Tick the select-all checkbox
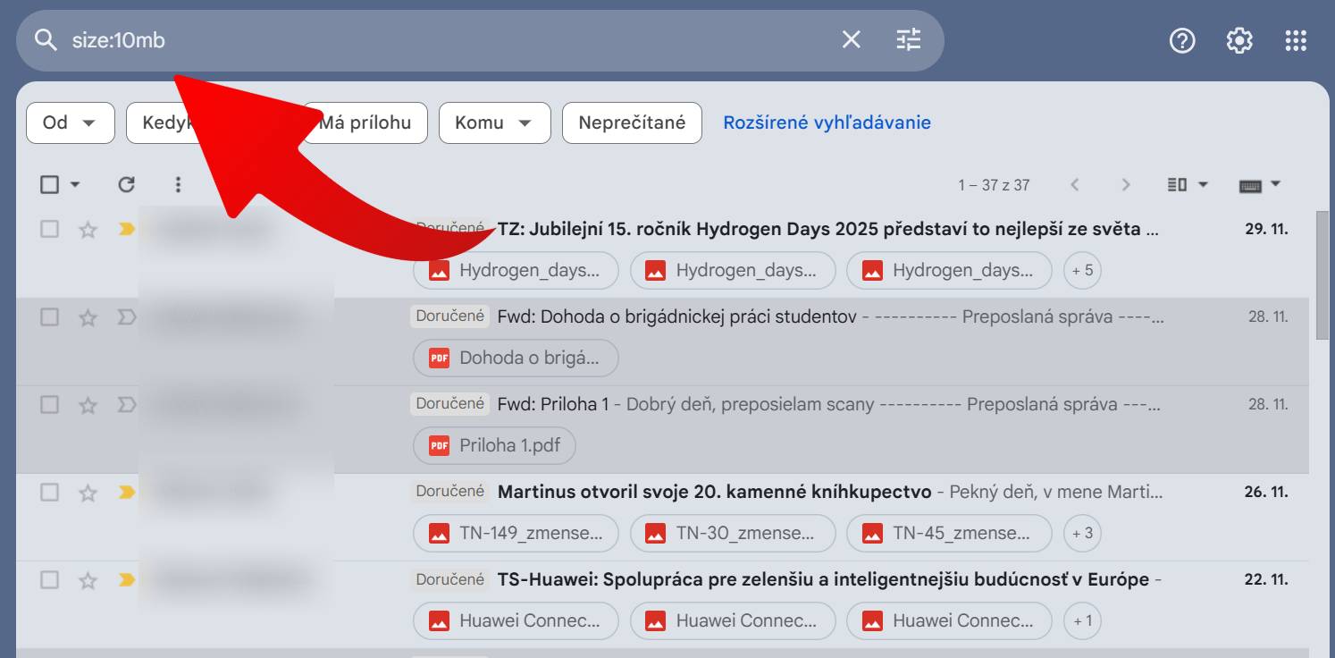1335x658 pixels. tap(50, 184)
